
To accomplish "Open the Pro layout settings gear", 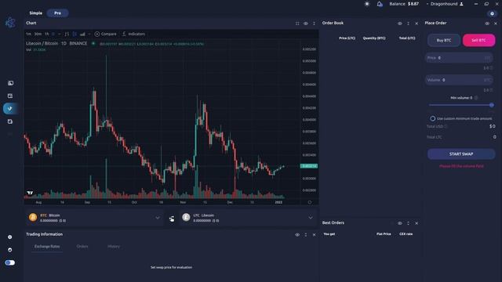I will click(x=492, y=13).
